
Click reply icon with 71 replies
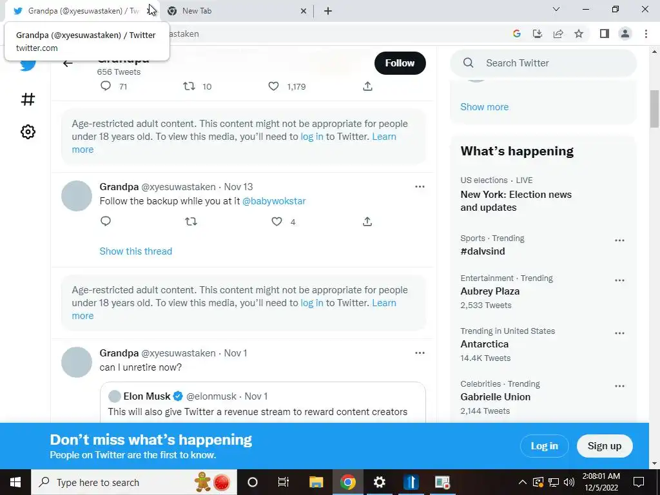pyautogui.click(x=106, y=86)
